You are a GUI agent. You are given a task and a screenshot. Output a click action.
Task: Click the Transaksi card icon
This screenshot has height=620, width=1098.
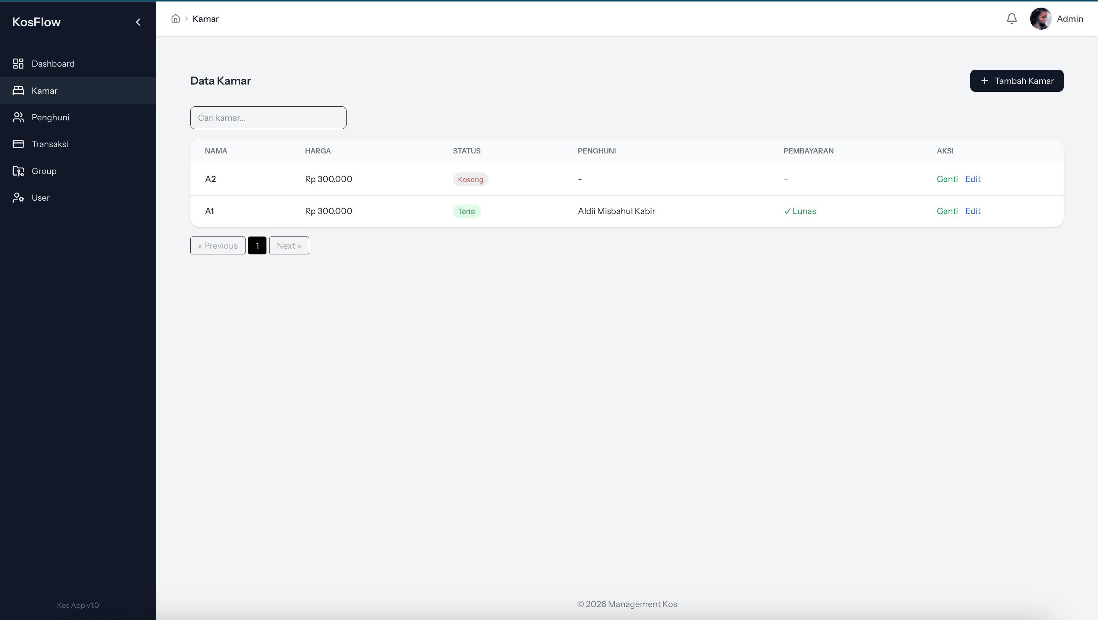point(18,144)
